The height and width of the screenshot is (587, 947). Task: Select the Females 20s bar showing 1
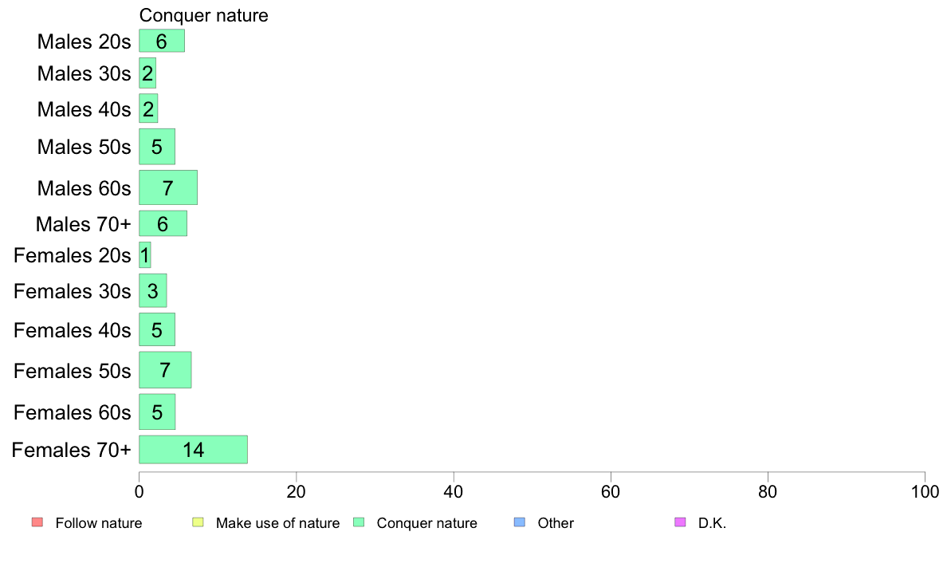pos(145,255)
